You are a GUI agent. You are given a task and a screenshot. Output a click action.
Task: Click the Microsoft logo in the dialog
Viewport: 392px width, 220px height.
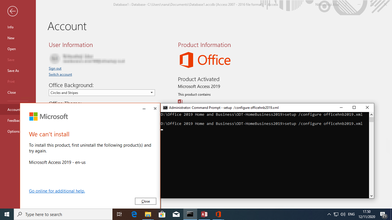(48, 116)
